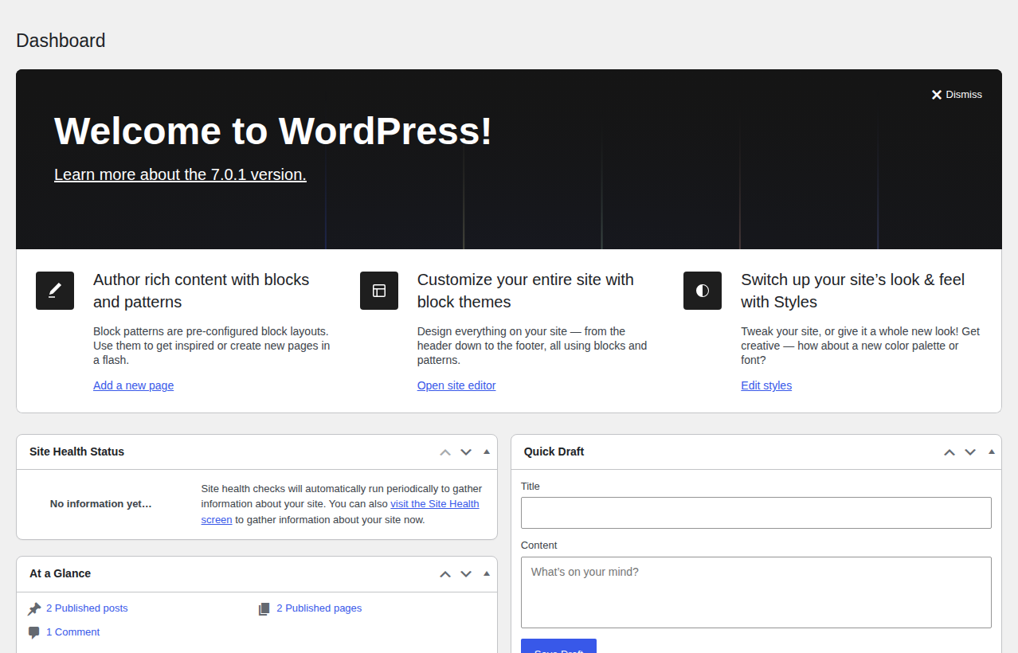Click the Welcome to WordPress! heading

pyautogui.click(x=273, y=131)
